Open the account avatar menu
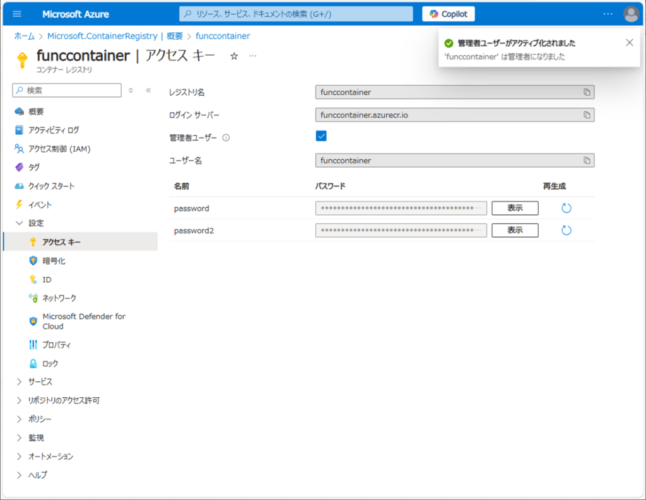This screenshot has width=646, height=500. 631,13
